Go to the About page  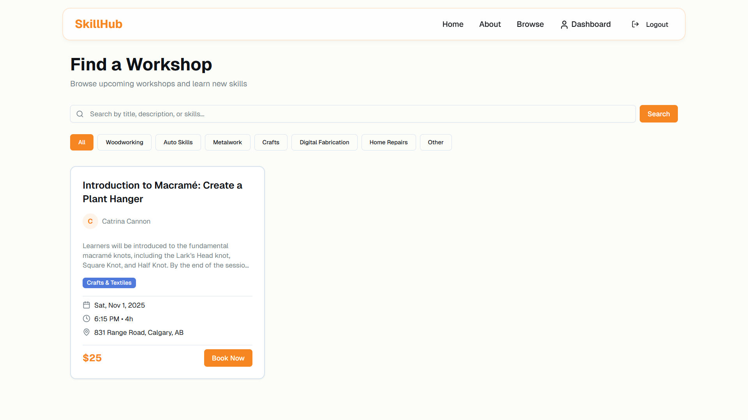coord(490,24)
